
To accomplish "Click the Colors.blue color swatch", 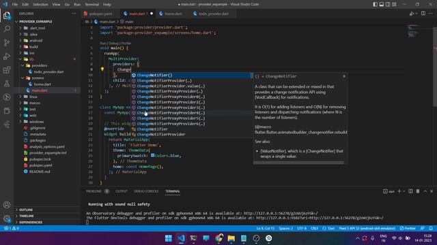I will (x=153, y=156).
